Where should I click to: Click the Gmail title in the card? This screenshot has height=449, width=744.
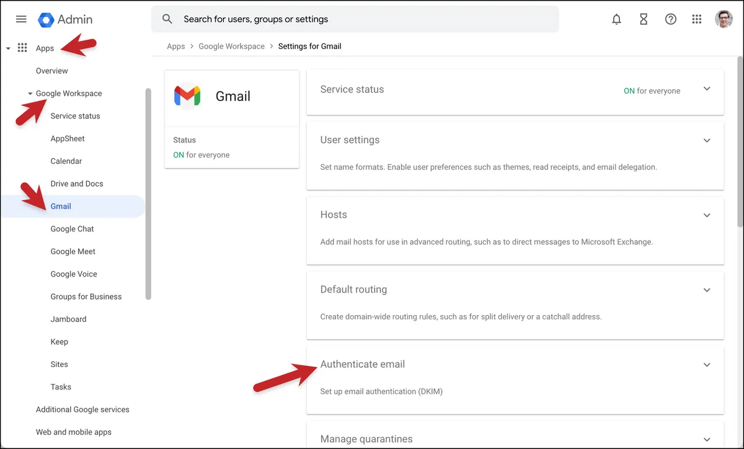click(x=233, y=96)
